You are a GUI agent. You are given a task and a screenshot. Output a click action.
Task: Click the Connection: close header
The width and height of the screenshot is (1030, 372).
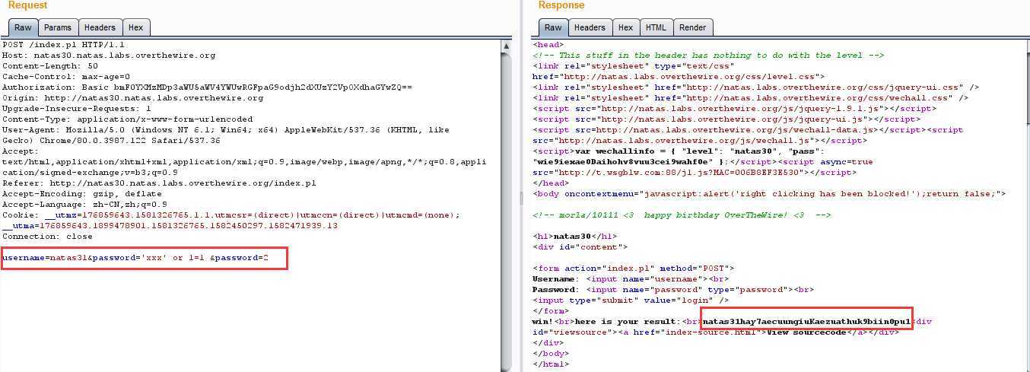point(47,237)
